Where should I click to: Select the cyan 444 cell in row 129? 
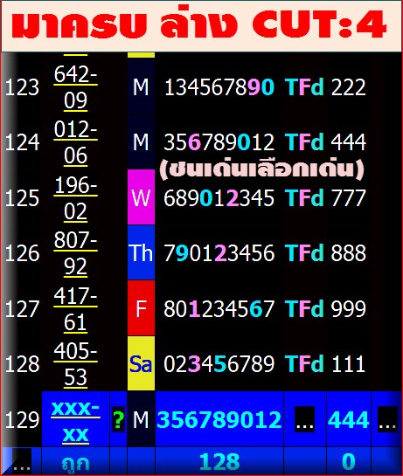348,419
